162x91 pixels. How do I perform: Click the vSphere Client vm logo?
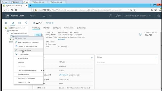coord(7,16)
